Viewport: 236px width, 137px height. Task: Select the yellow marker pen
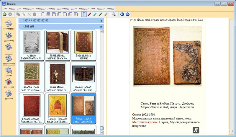pyautogui.click(x=106, y=14)
